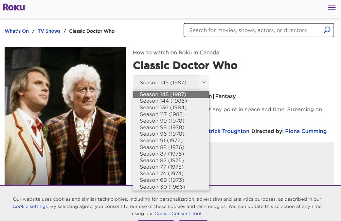341x221 pixels.
Task: Open the hamburger menu
Action: pyautogui.click(x=332, y=8)
